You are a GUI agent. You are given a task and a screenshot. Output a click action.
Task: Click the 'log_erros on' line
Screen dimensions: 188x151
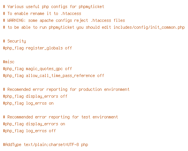[x=28, y=103]
